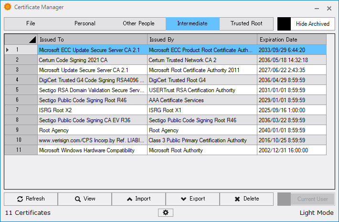The image size is (339, 222).
Task: Click the select-all triangle in grid corner
Action: [x=32, y=40]
